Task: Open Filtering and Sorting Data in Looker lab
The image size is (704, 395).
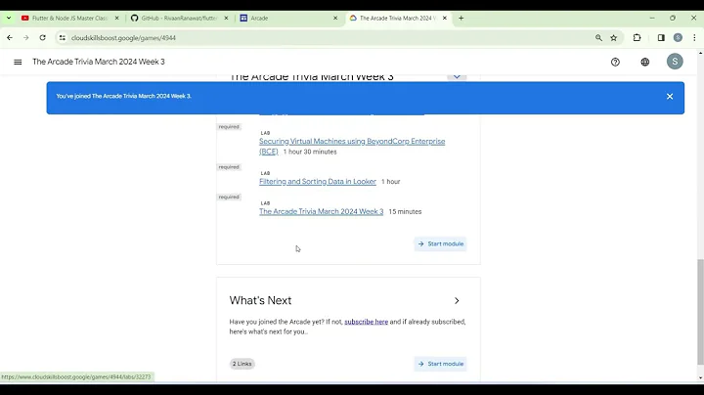Action: click(318, 181)
